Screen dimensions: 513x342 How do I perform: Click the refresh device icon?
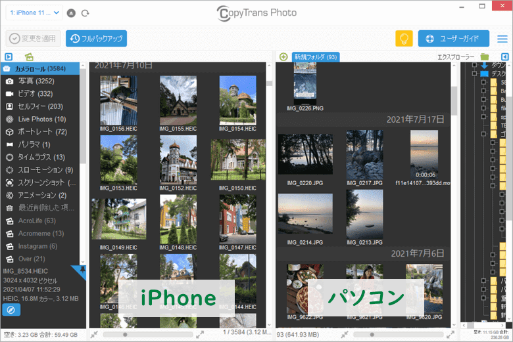(85, 13)
